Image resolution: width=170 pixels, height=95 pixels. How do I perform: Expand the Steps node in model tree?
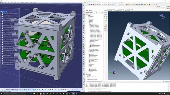point(88,48)
